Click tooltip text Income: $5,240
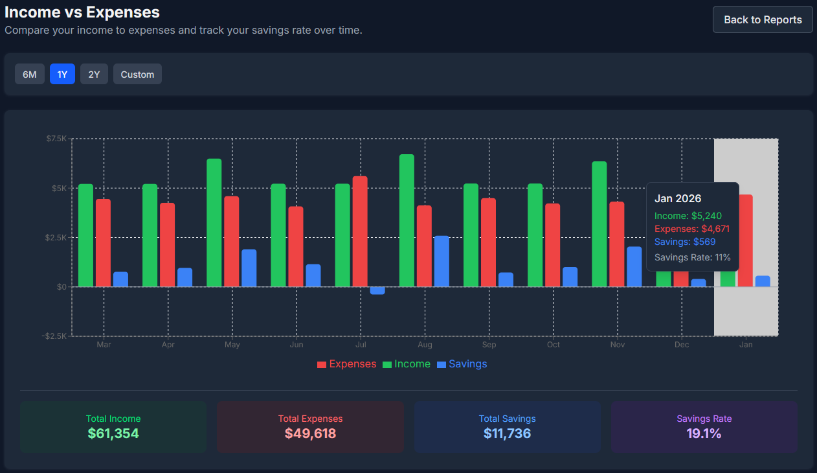Screen dimensions: 817x473 tap(688, 216)
